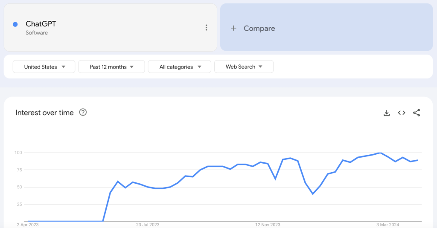Click the 50 value on the y-axis
Screen dimensions: 437x228
[19, 187]
